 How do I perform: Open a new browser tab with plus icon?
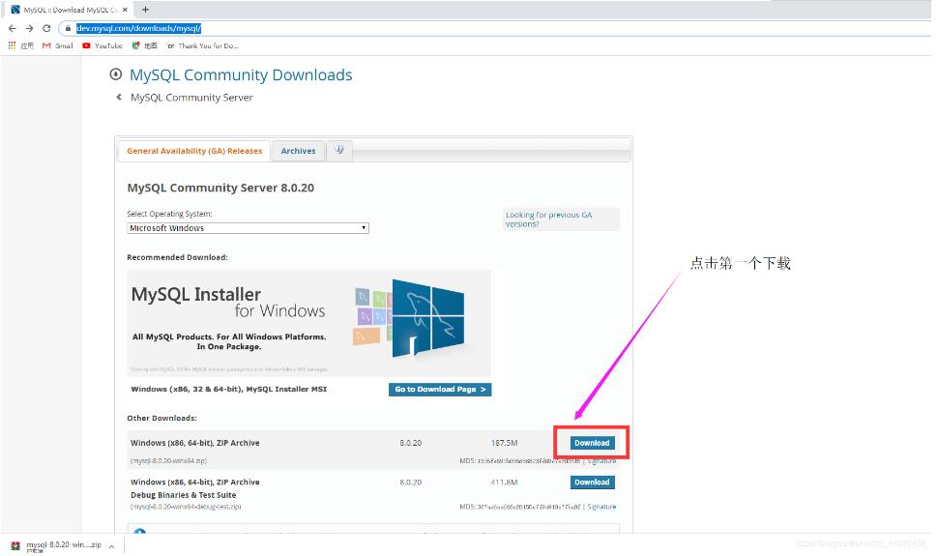point(145,10)
